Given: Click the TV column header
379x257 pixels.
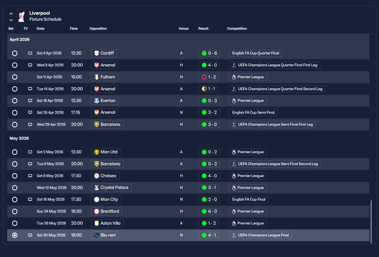Looking at the screenshot, I should [x=26, y=29].
